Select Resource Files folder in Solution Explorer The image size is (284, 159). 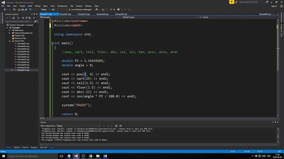click(20, 38)
